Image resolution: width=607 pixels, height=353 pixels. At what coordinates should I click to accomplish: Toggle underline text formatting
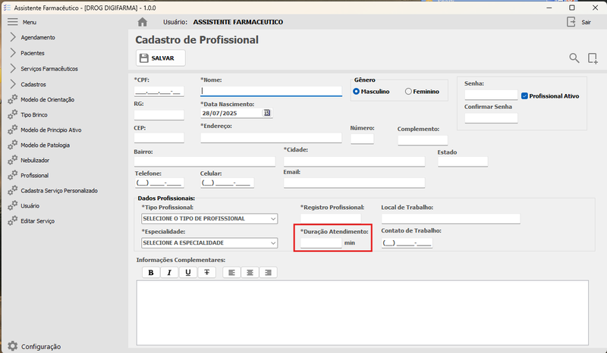pos(188,273)
